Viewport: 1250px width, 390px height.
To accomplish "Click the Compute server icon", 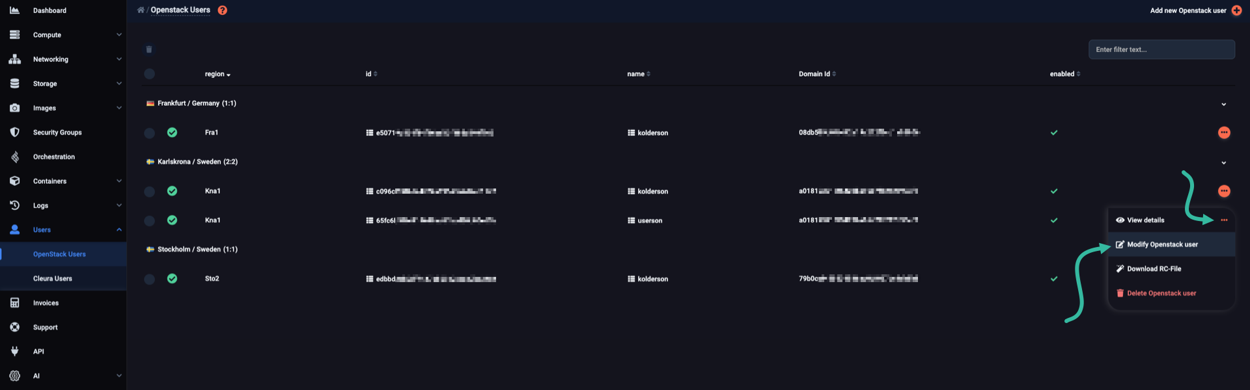I will (x=14, y=34).
